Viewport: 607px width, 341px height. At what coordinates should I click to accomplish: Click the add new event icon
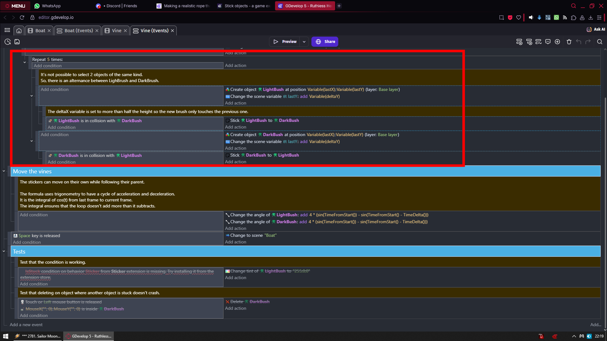click(x=519, y=42)
